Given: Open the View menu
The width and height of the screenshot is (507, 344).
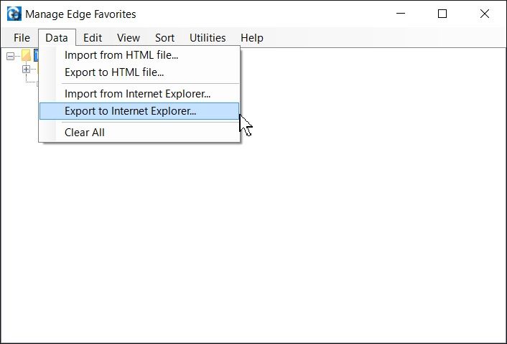Looking at the screenshot, I should click(129, 38).
